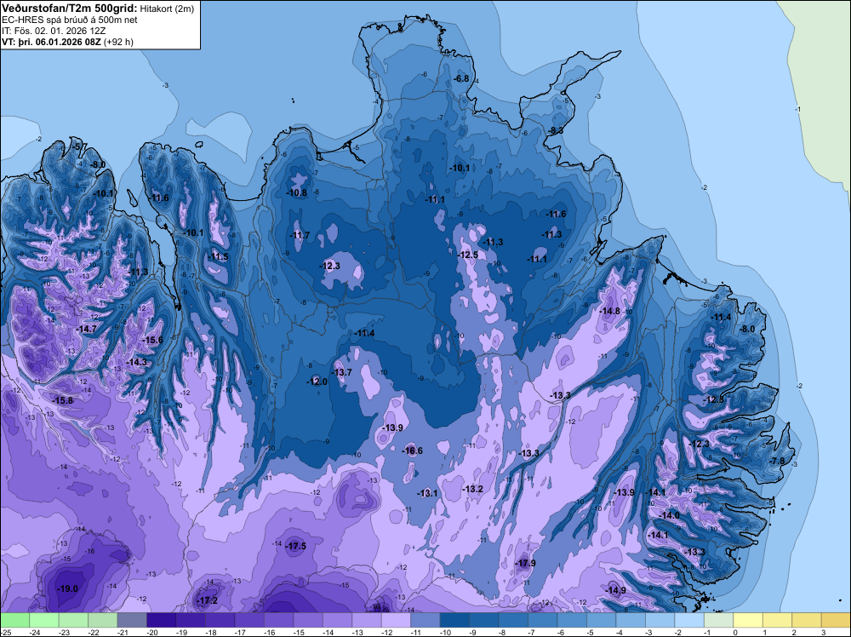Click the -17.9 temperature value on map
This screenshot has width=851, height=637.
(x=525, y=563)
